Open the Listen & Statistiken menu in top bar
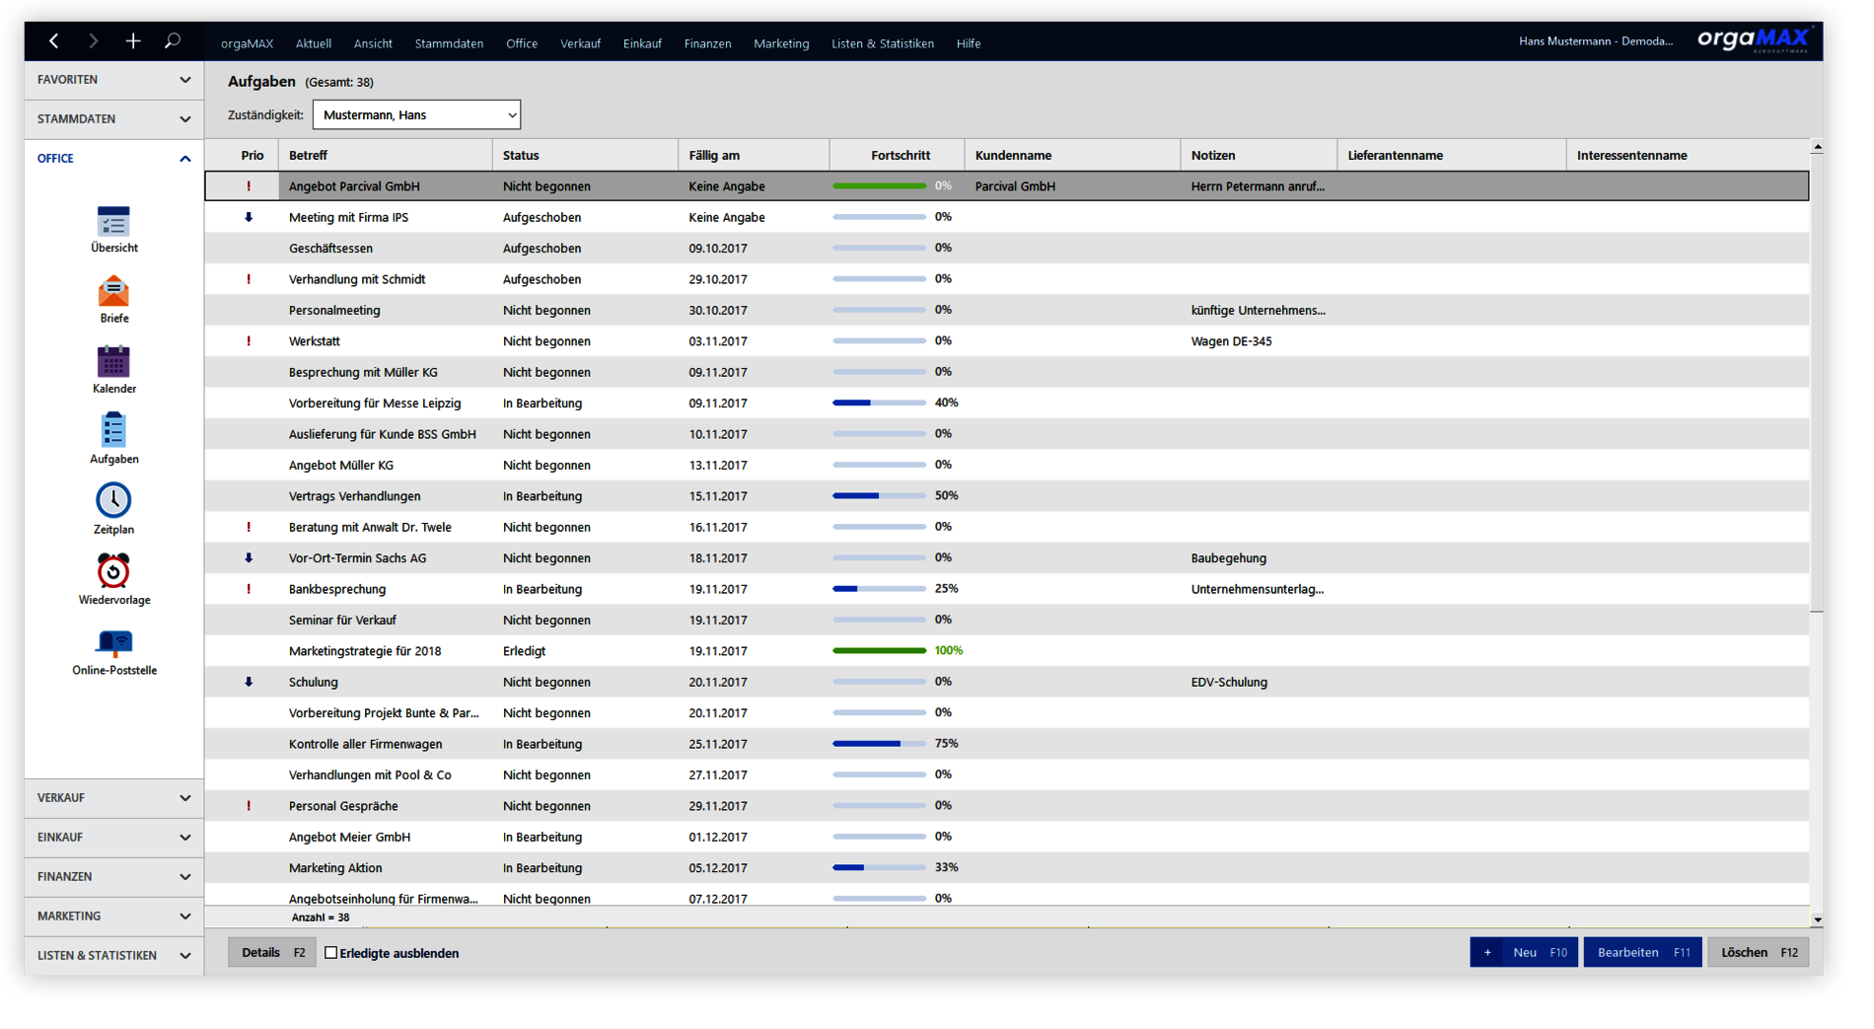1874x1029 pixels. [883, 43]
